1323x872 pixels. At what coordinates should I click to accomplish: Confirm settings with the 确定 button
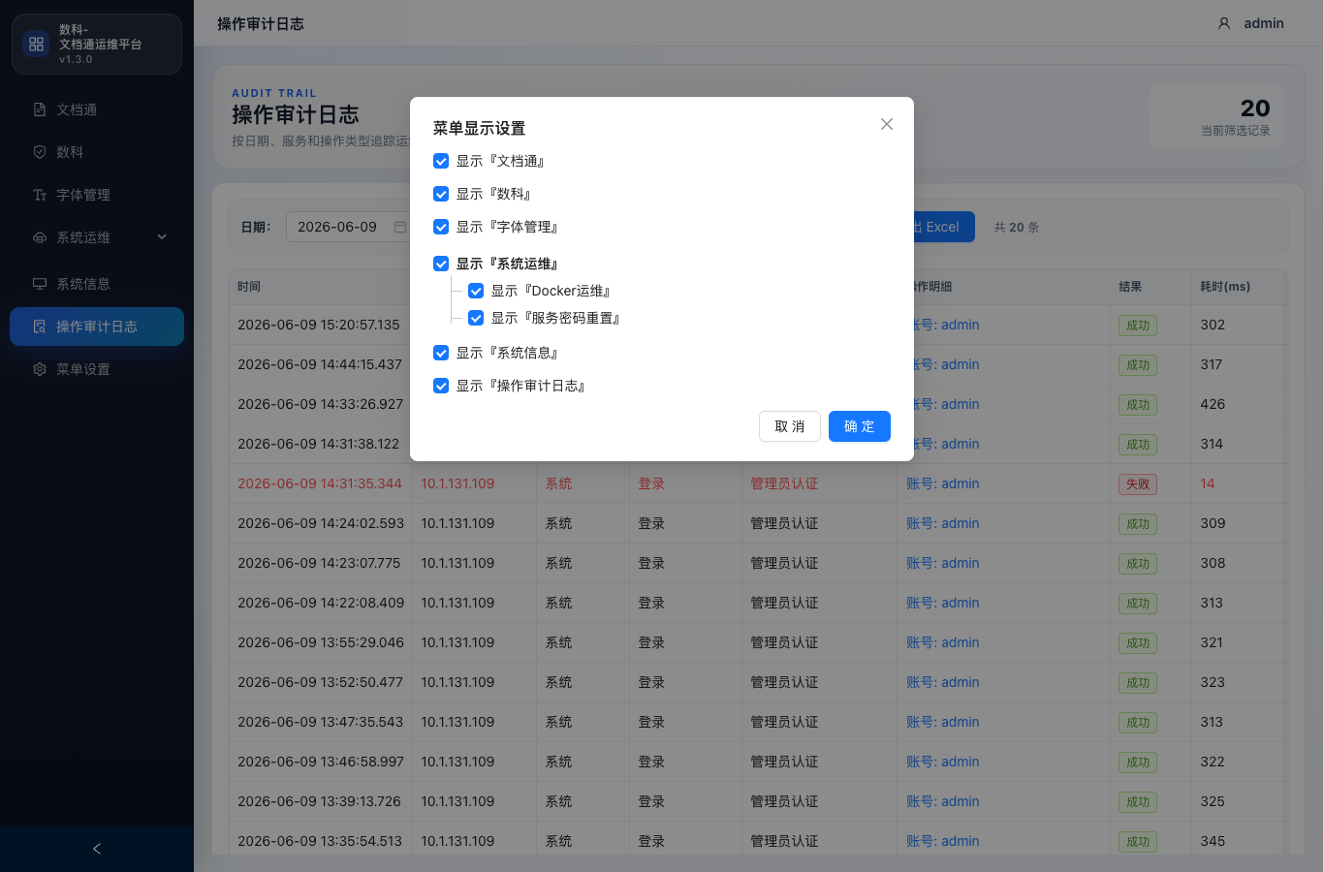pos(860,426)
